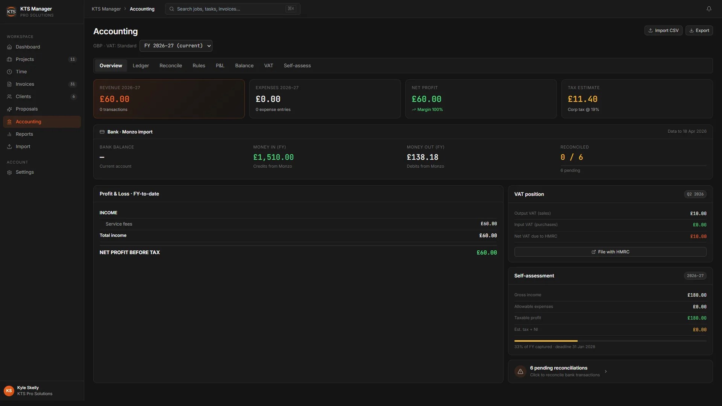
Task: Click Net Profit Before Tax row
Action: tap(298, 253)
